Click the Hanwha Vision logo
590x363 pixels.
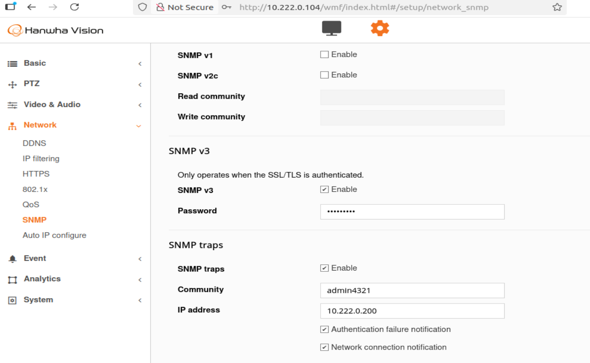(x=56, y=31)
